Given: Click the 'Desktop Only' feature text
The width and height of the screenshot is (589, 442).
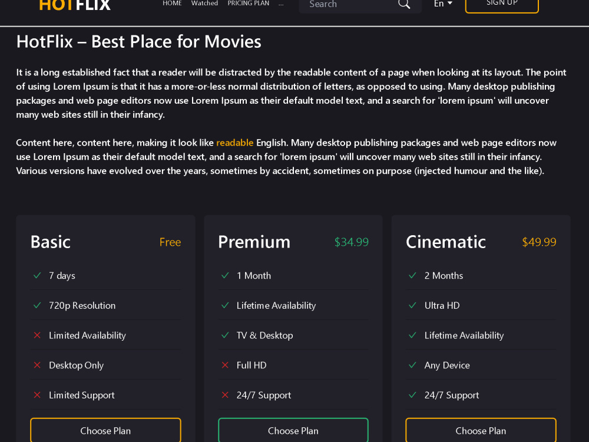Looking at the screenshot, I should point(76,365).
